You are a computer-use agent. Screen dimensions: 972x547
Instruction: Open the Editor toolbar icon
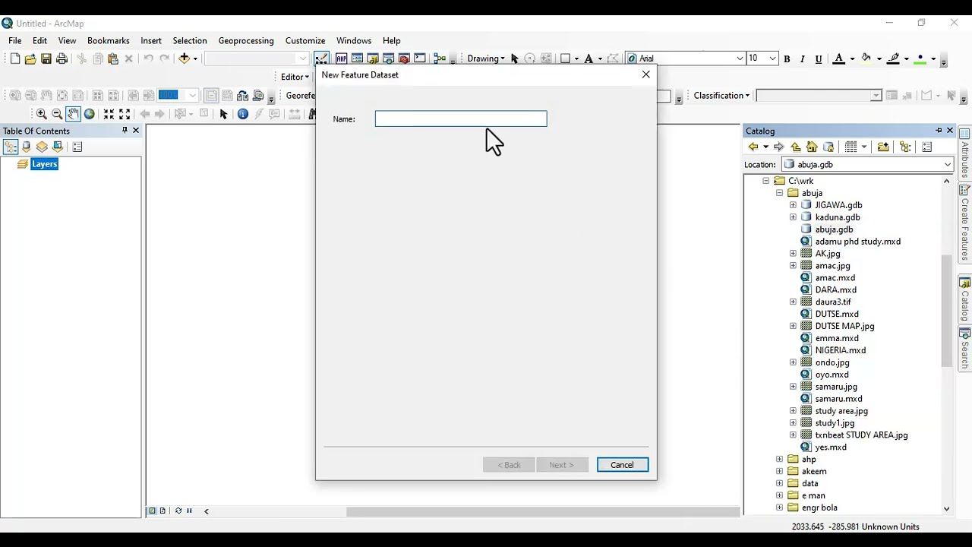click(x=323, y=58)
